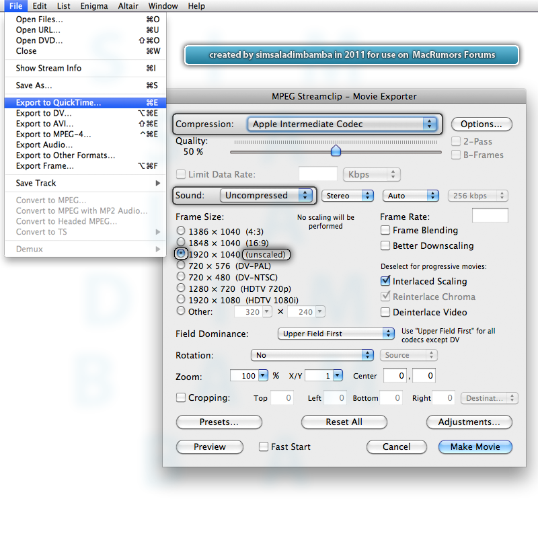538x538 pixels.
Task: Choose Open Files... from File menu
Action: [85, 20]
